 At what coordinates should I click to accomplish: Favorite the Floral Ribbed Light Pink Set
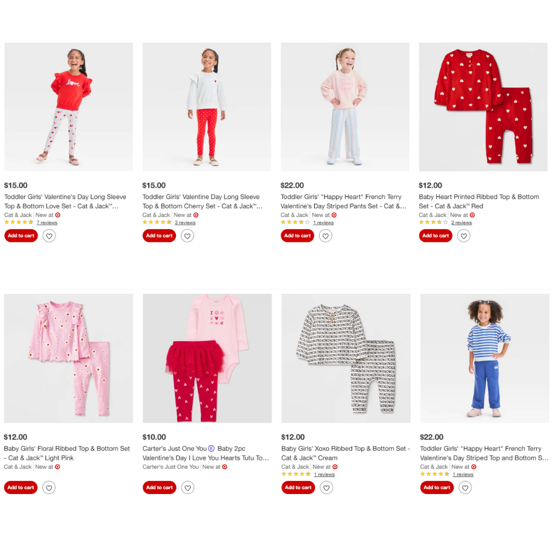pos(49,487)
